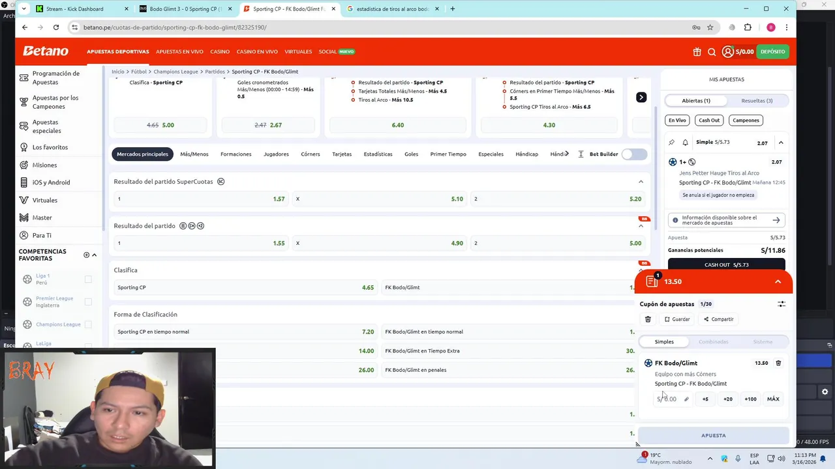This screenshot has height=469, width=835.
Task: Share coupon with Compartir button
Action: [x=719, y=319]
